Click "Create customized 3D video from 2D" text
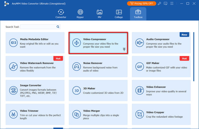The width and height of the screenshot is (199, 129). (x=103, y=93)
